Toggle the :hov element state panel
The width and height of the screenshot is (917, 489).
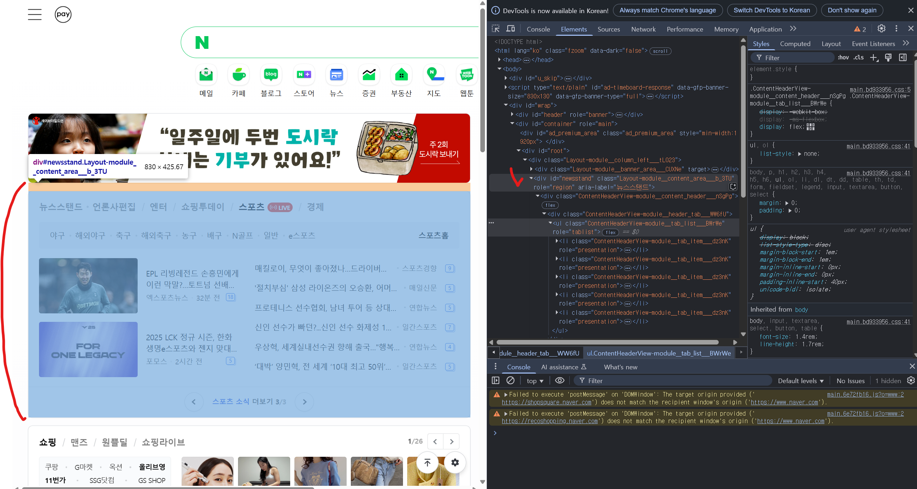pos(843,58)
